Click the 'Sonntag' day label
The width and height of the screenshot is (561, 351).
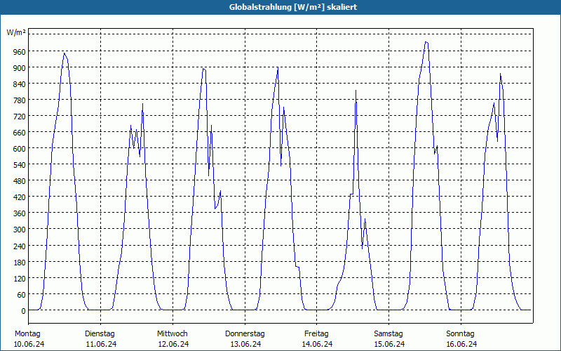[460, 334]
